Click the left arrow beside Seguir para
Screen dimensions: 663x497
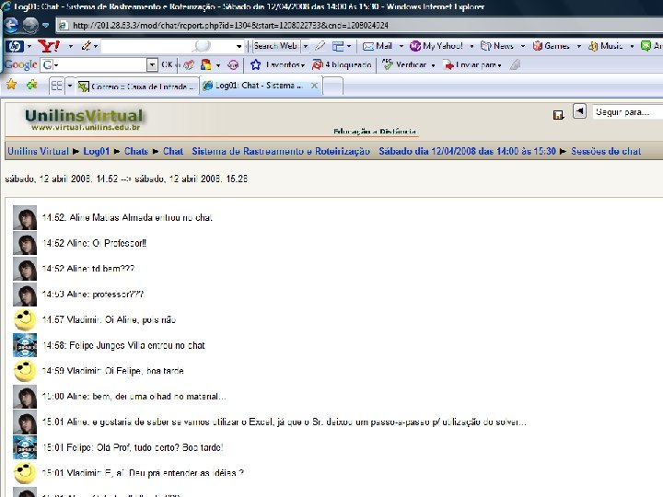point(580,111)
